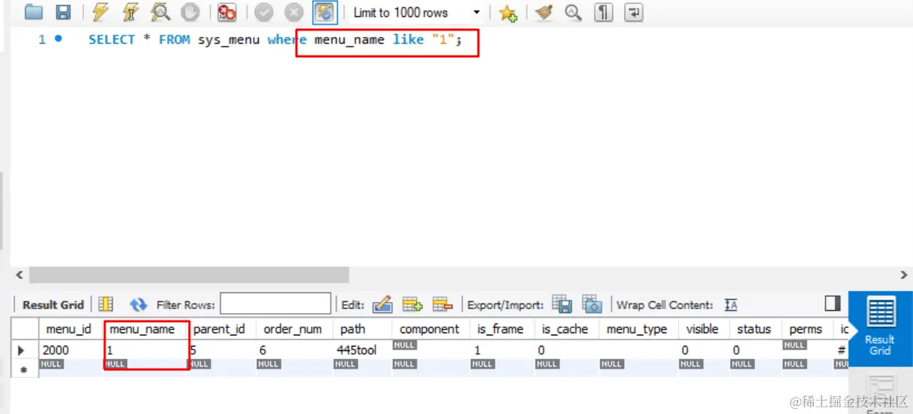
Task: Beautify the SQL with broom icon
Action: coord(544,13)
